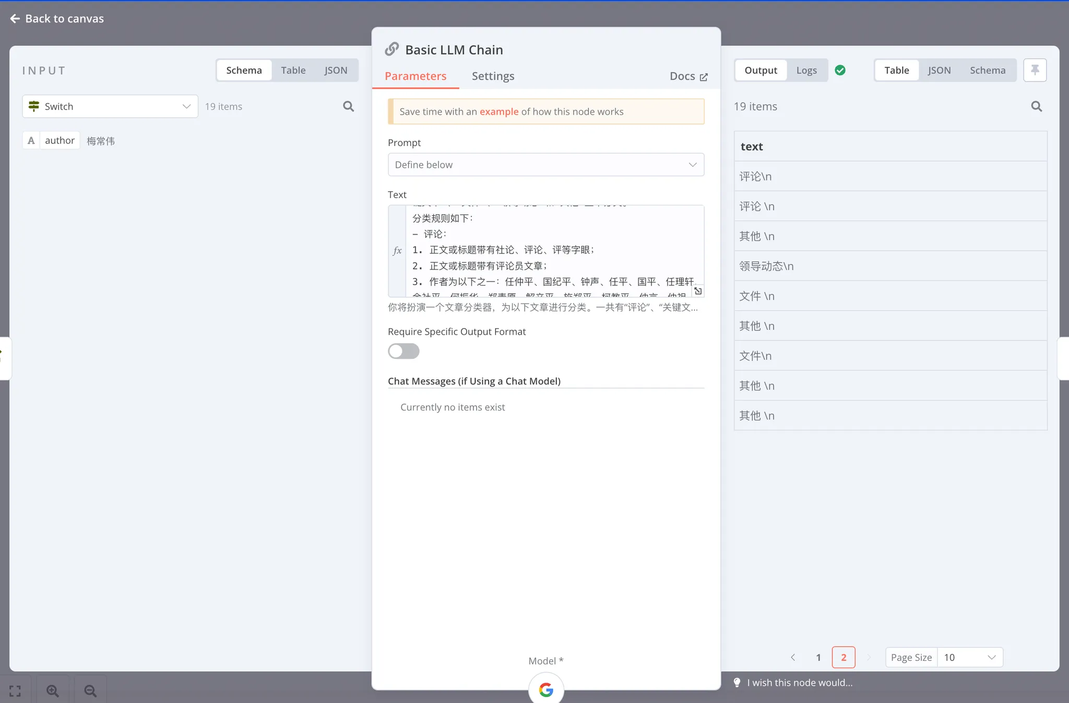Toggle Require Specific Output Format switch
This screenshot has width=1069, height=703.
point(403,351)
